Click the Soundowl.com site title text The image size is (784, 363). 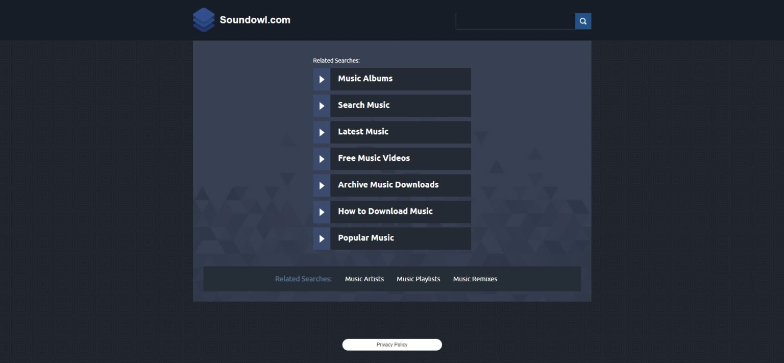coord(255,20)
